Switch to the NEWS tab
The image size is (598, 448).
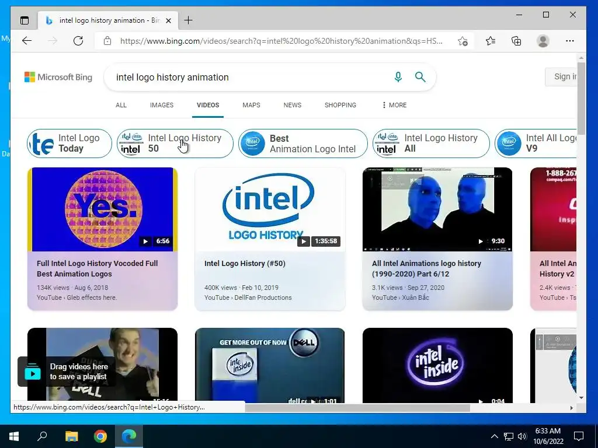[293, 105]
